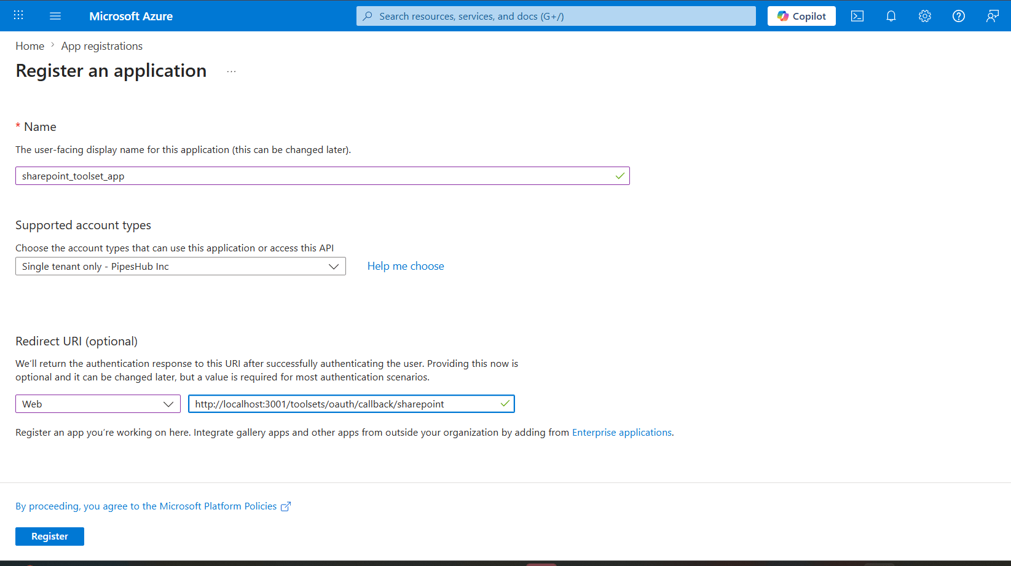Image resolution: width=1011 pixels, height=566 pixels.
Task: Open Microsoft Platform Policies link
Action: [x=153, y=506]
